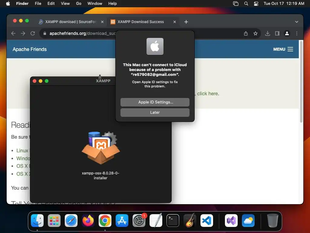The image size is (310, 233).
Task: Open Safari from the Dock
Action: point(71,221)
